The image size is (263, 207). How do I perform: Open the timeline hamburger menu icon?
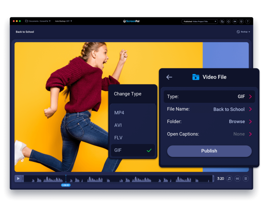pyautogui.click(x=246, y=179)
